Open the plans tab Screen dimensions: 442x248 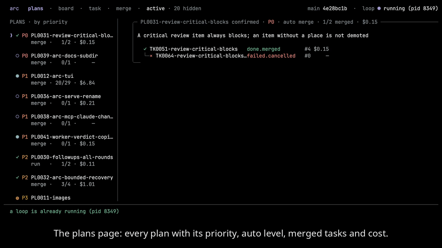tap(36, 8)
